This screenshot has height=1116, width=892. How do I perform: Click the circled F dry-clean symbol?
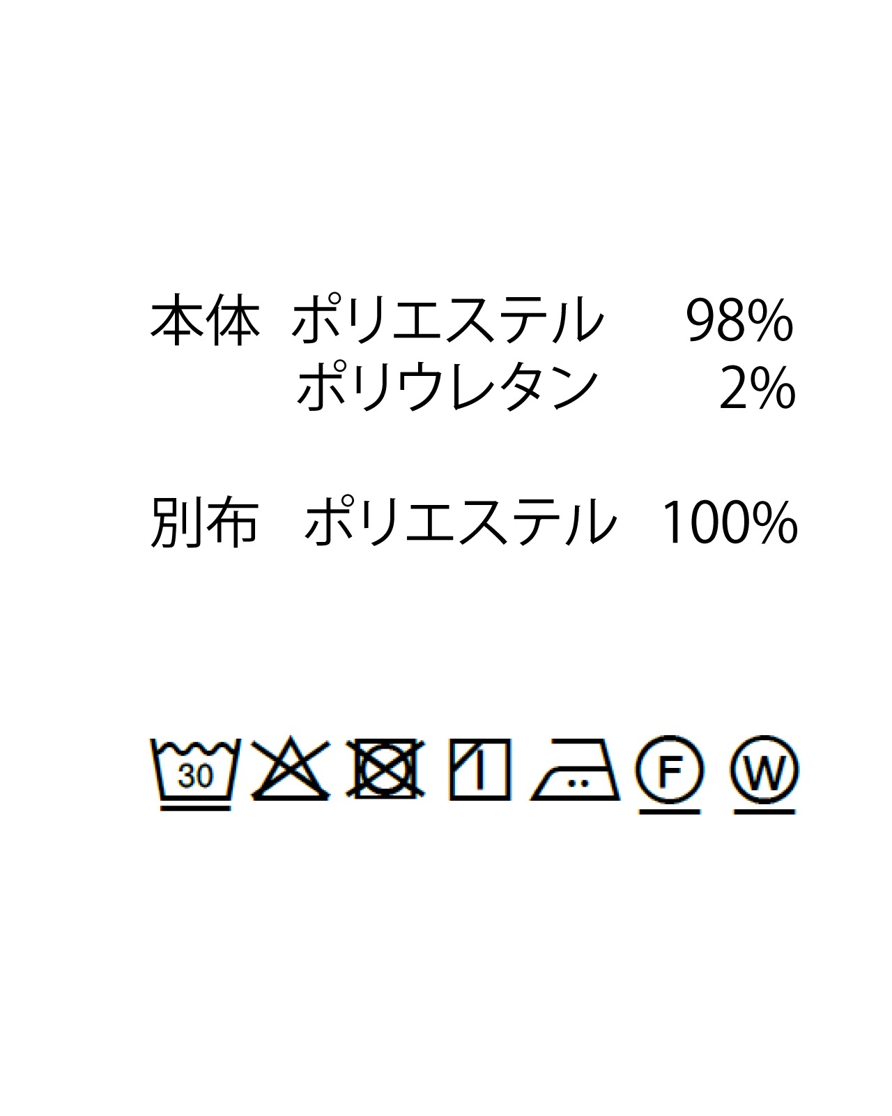(669, 769)
